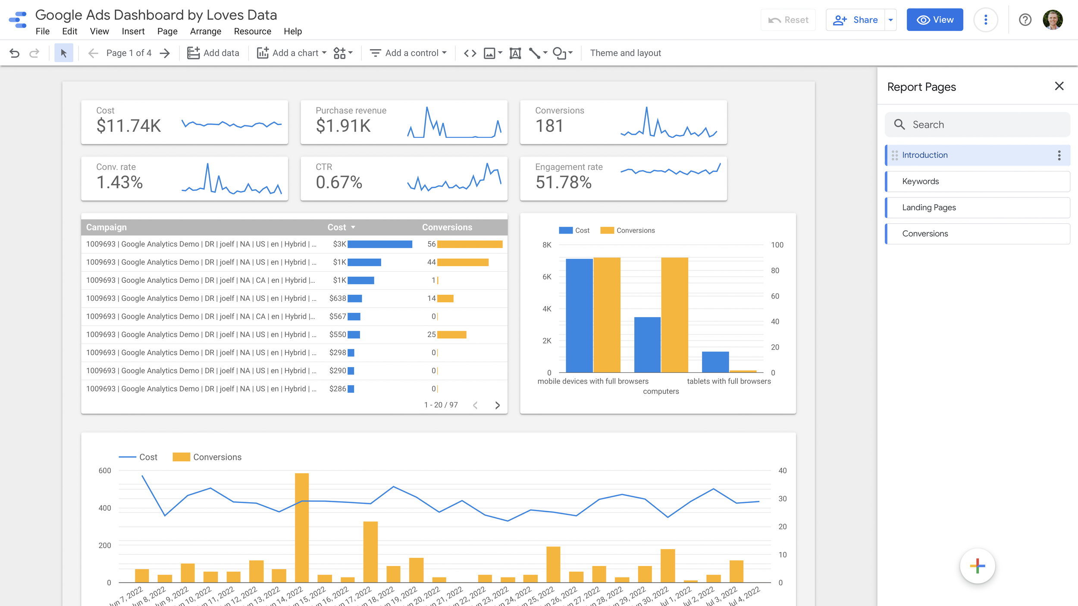Click the undo arrow button
The width and height of the screenshot is (1078, 606).
pyautogui.click(x=14, y=53)
